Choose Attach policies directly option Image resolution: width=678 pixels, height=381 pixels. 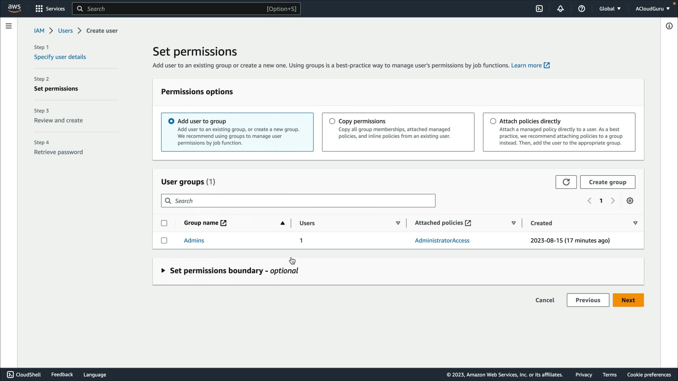(493, 121)
